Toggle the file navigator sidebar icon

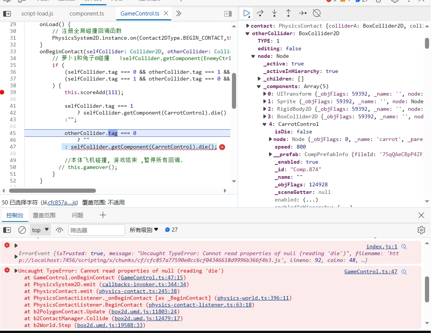7,14
